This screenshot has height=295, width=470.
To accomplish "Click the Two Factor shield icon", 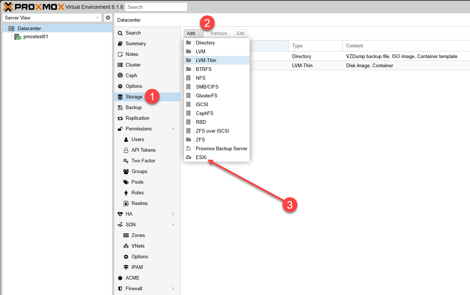I will pos(126,161).
